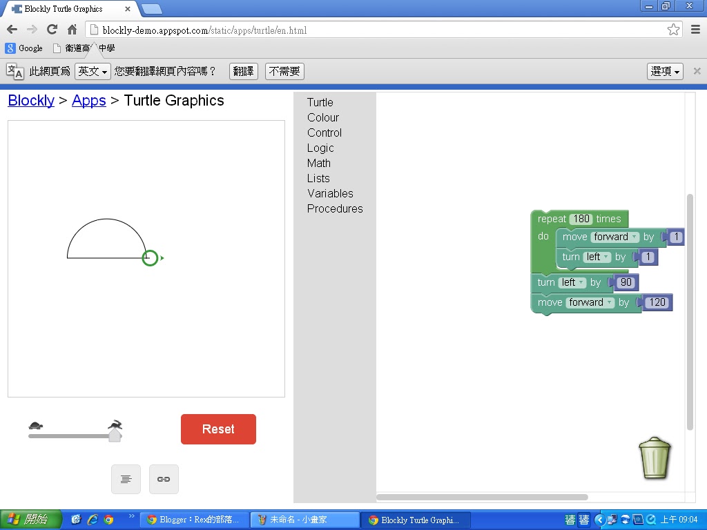Click the link-sharing chain icon button
This screenshot has width=707, height=530.
(x=164, y=479)
